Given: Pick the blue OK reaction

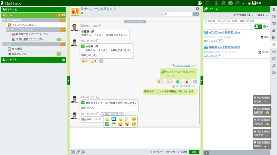Looking at the screenshot, I should pyautogui.click(x=114, y=119).
